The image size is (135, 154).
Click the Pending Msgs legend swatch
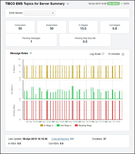coord(76,125)
